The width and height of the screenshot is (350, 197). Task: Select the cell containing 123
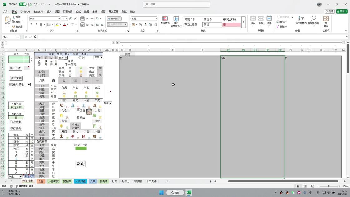[252, 117]
